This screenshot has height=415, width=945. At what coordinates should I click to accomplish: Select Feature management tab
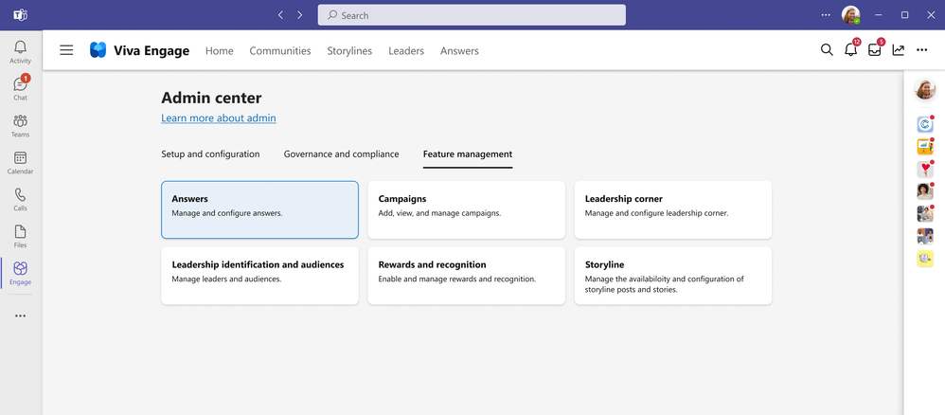pos(468,153)
